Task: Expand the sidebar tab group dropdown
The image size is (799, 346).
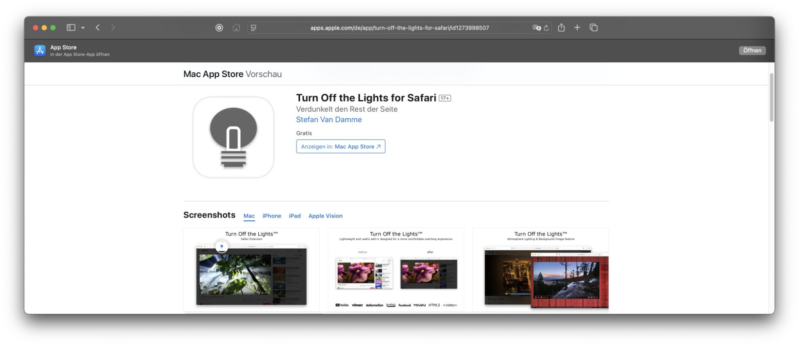Action: [x=83, y=27]
